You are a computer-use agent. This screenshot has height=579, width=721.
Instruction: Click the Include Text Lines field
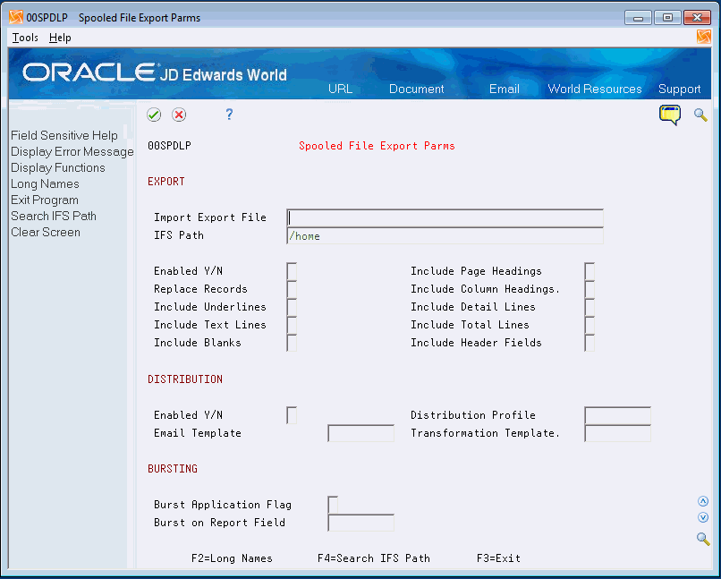point(292,325)
